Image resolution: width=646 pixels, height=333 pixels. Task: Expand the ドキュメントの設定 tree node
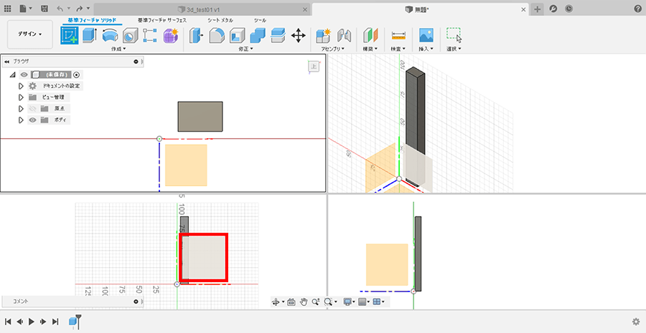[22, 86]
